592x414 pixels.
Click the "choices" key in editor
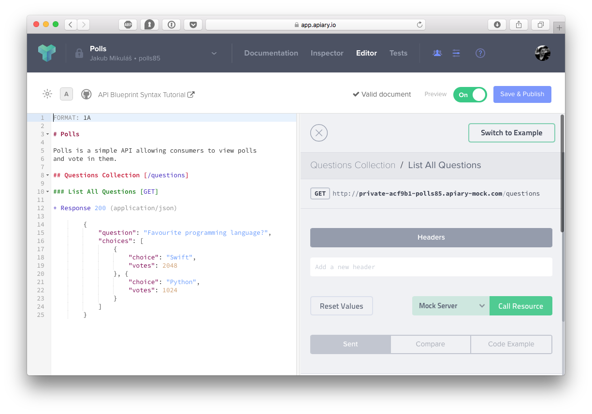click(x=115, y=241)
